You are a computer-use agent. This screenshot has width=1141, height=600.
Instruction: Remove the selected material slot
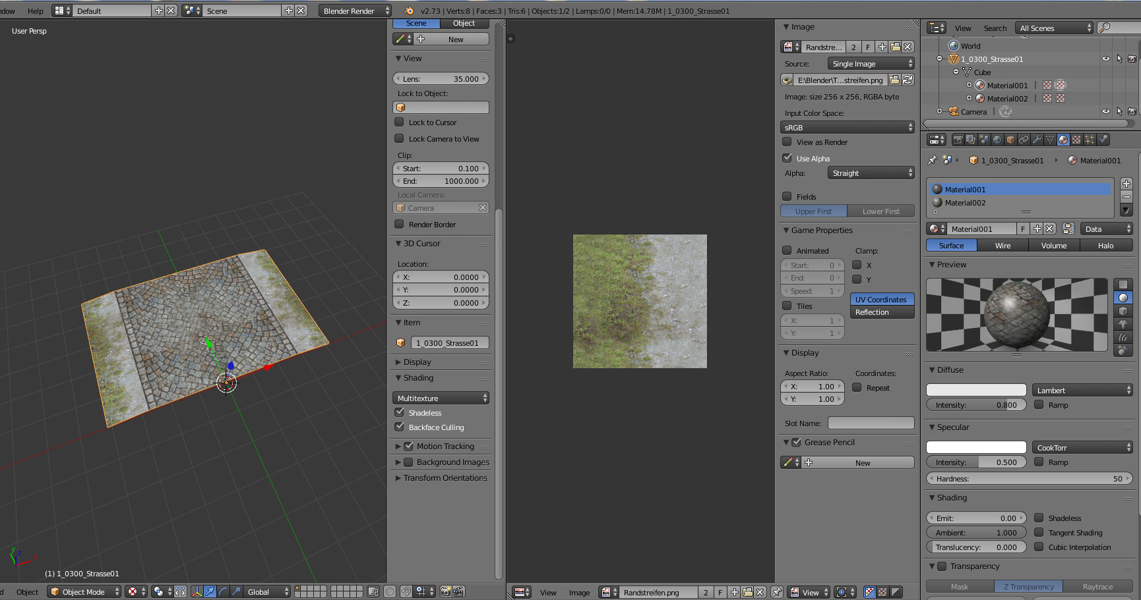pos(1126,197)
